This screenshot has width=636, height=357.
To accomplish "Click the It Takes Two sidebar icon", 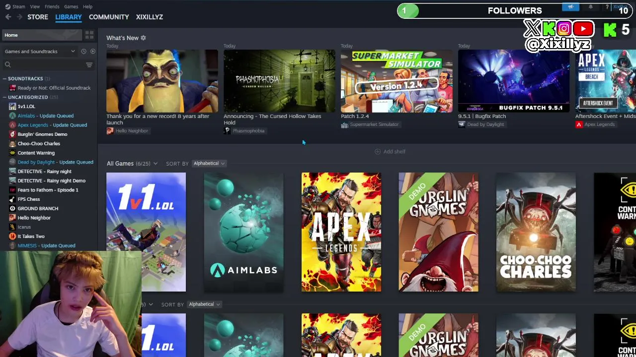I will pos(12,237).
